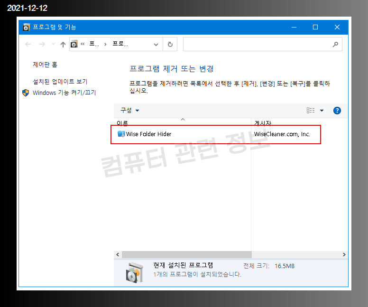Open 설치된 업데이트 보기 link
368x307 pixels.
(60, 82)
